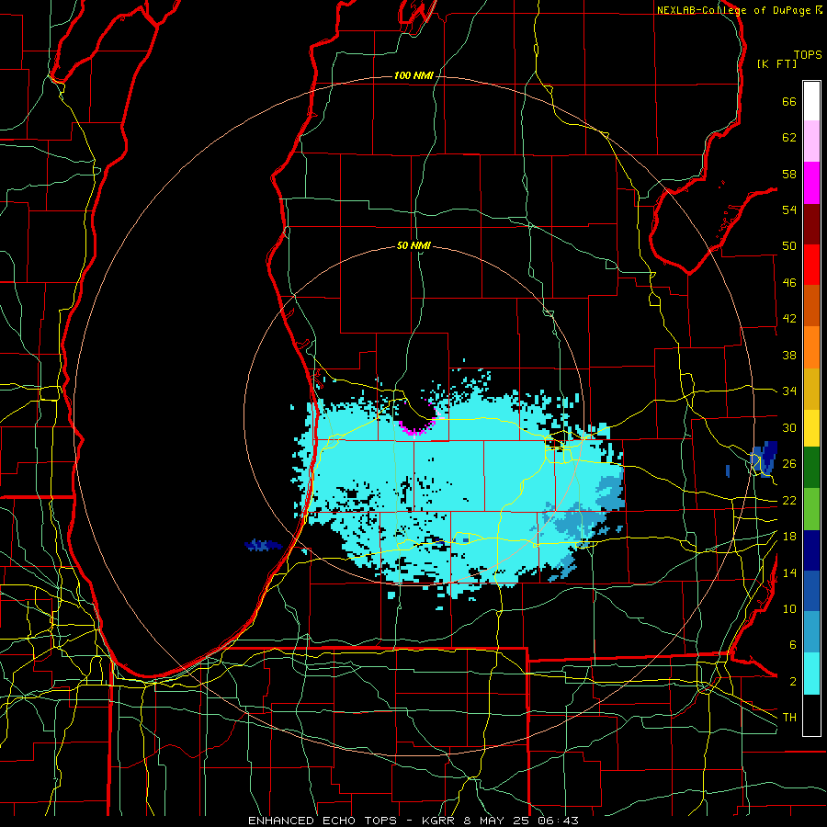The width and height of the screenshot is (827, 827).
Task: Click the ENHANCED ECHO TOPS product title
Action: tap(323, 821)
